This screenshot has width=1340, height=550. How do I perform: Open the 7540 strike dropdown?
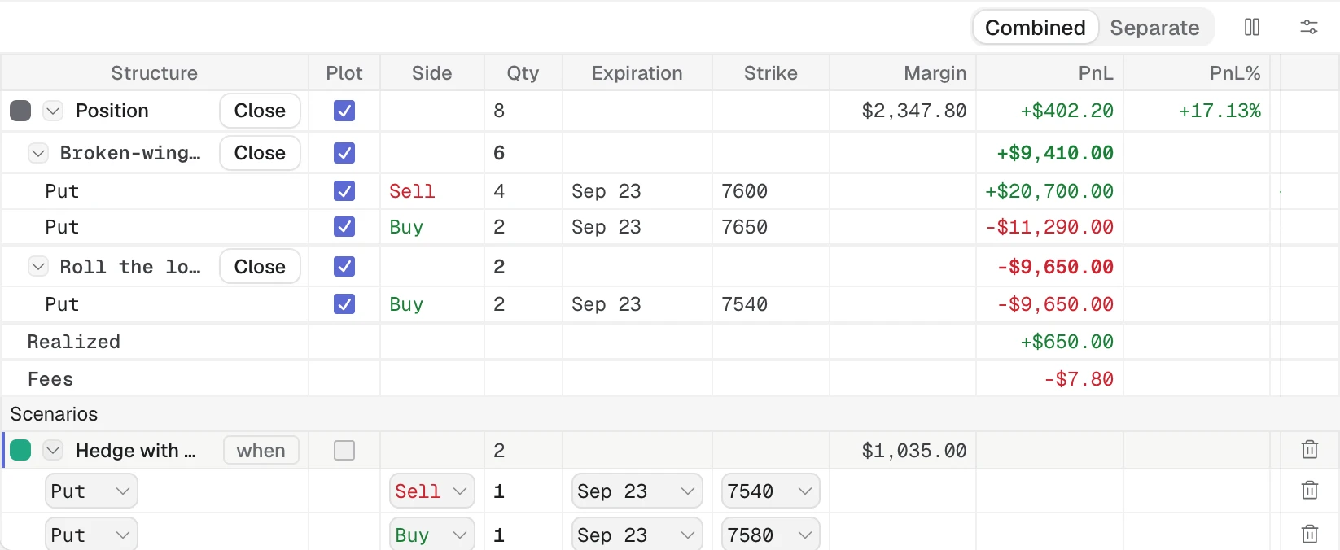770,491
